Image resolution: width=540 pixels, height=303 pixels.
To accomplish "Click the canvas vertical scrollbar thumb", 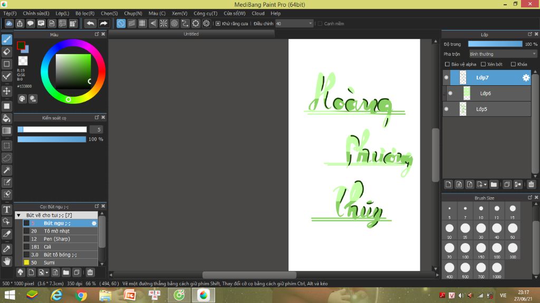I will (435, 155).
